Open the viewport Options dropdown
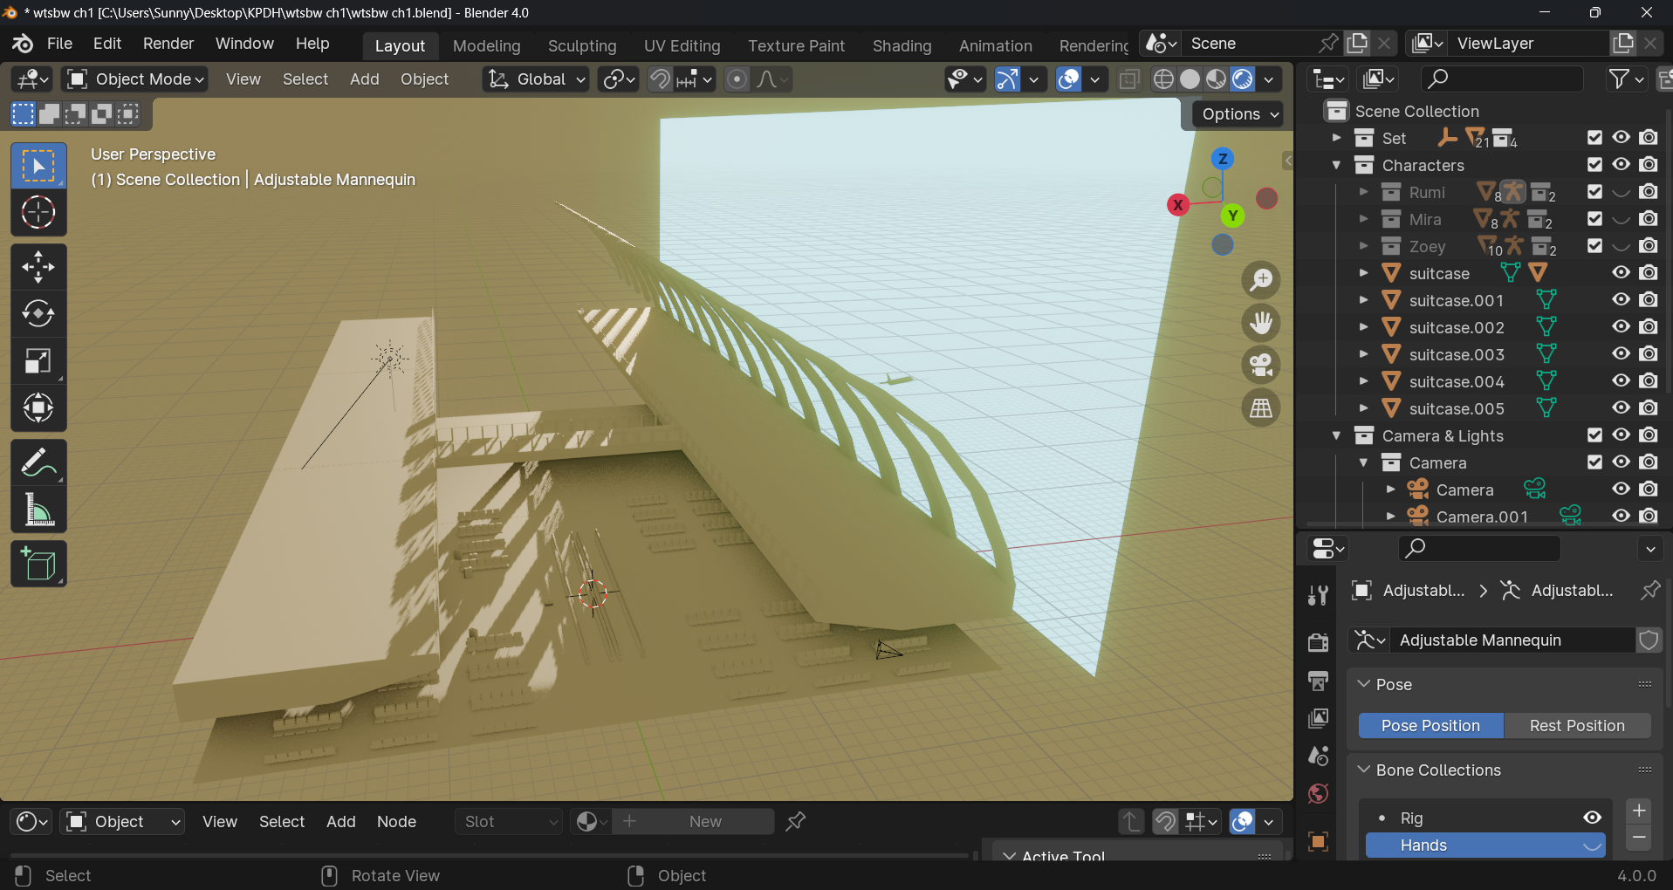This screenshot has height=890, width=1673. pos(1240,114)
